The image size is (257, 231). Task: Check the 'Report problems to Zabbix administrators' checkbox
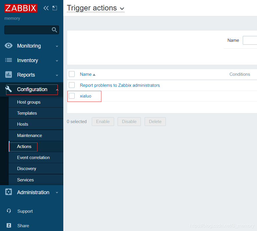[x=72, y=85]
